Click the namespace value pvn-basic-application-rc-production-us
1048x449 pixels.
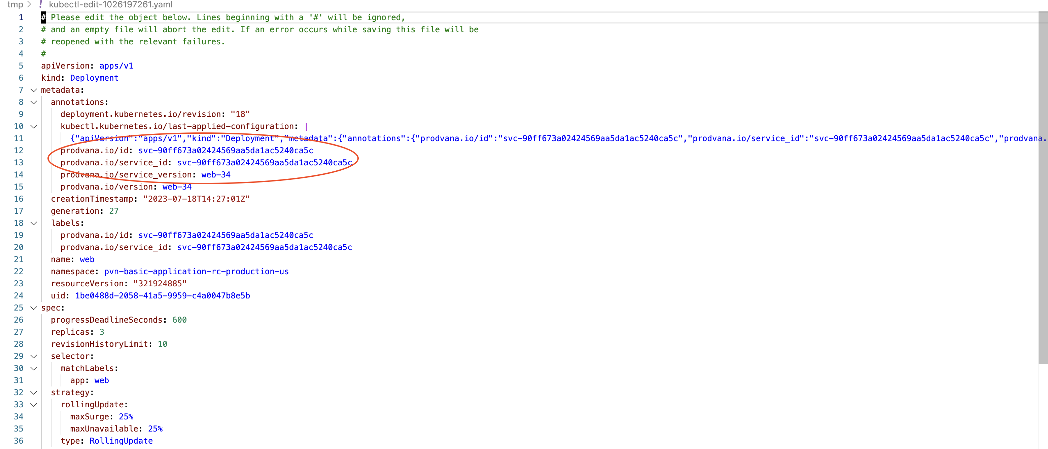point(196,272)
